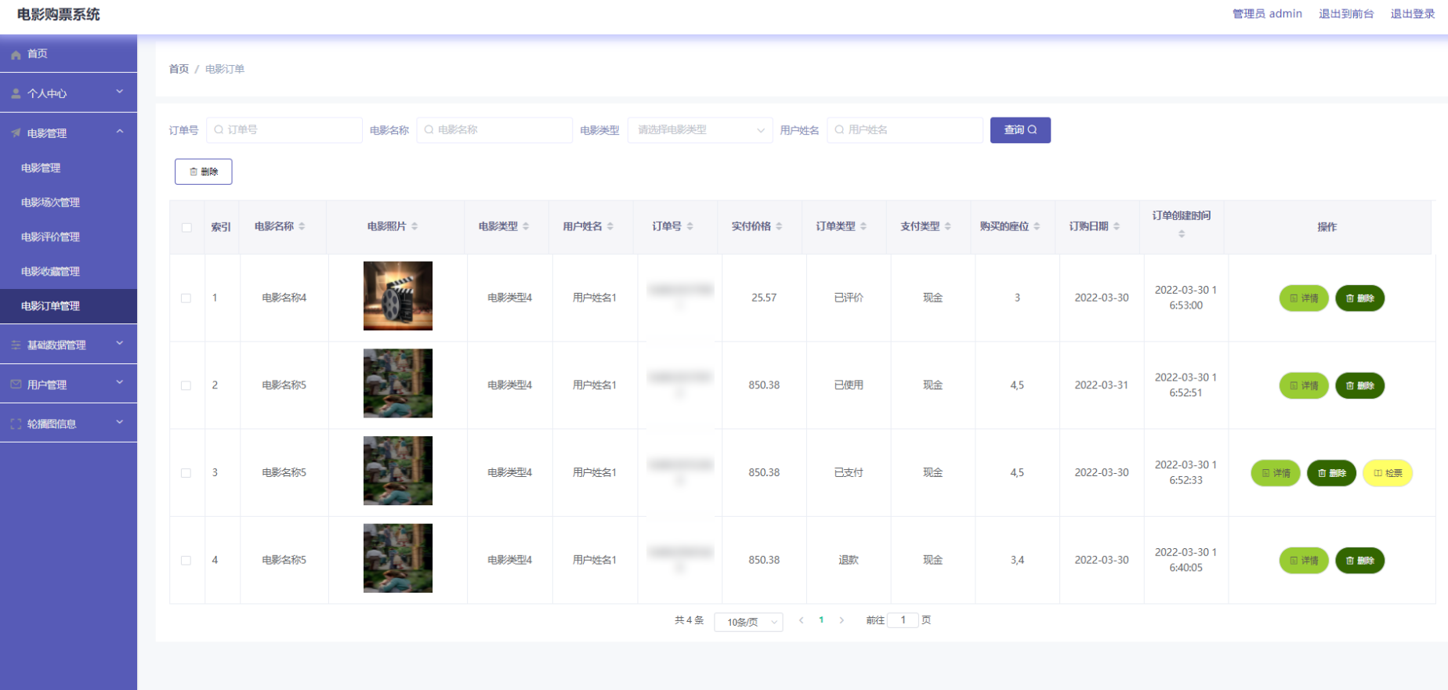Click the paper plane icon beside 电影管理

tap(16, 133)
